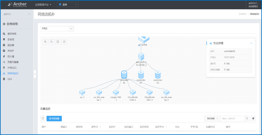Go to 安全组 in sidebar
Image resolution: width=262 pixels, height=135 pixels.
pyautogui.click(x=11, y=39)
